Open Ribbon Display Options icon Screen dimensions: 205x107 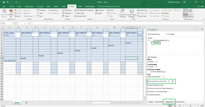click(184, 2)
